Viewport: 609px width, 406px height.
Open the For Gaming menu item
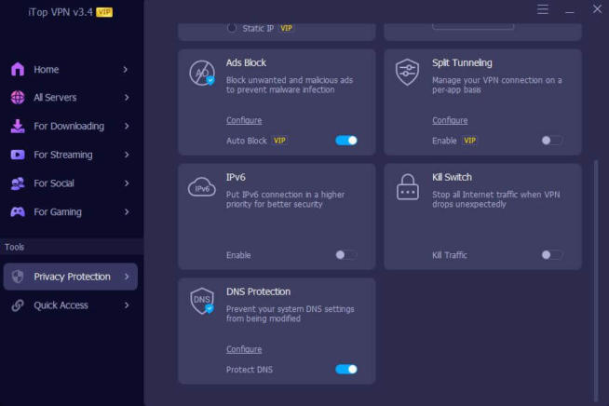point(70,211)
